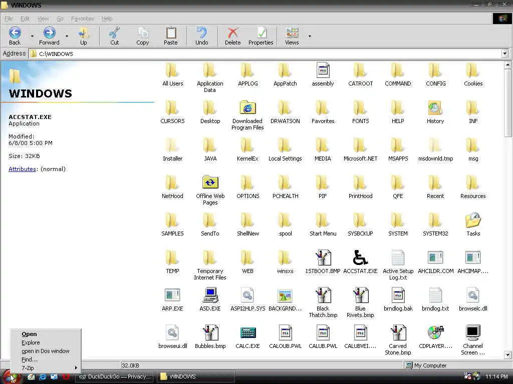Open the View menu
Viewport: 513px width, 384px height.
tap(43, 18)
